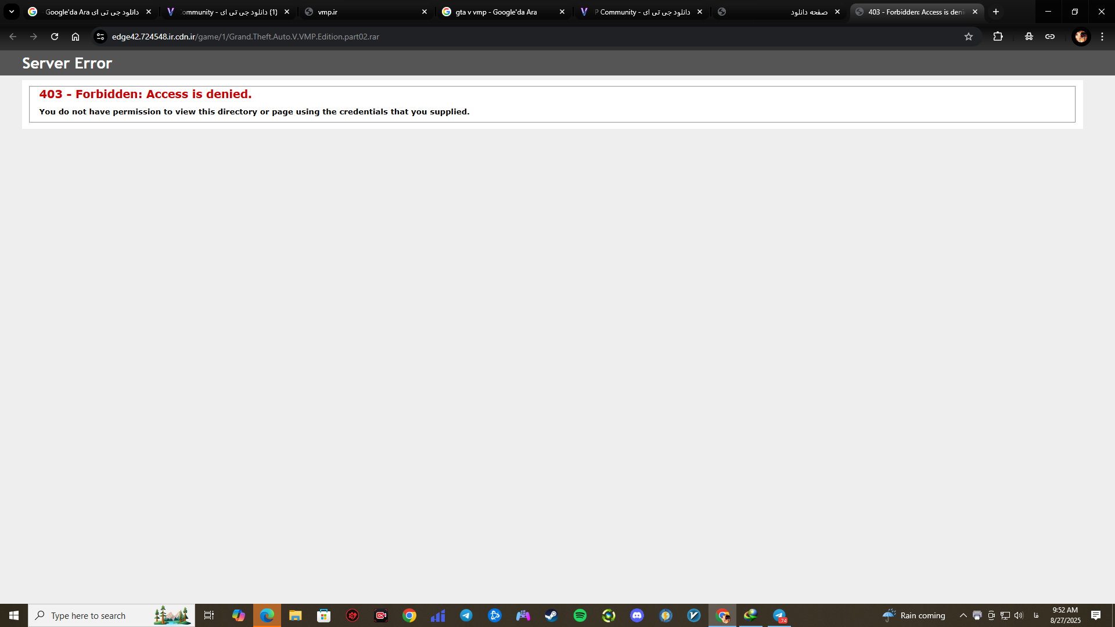Toggle the volume speaker icon in tray

coord(1019,615)
